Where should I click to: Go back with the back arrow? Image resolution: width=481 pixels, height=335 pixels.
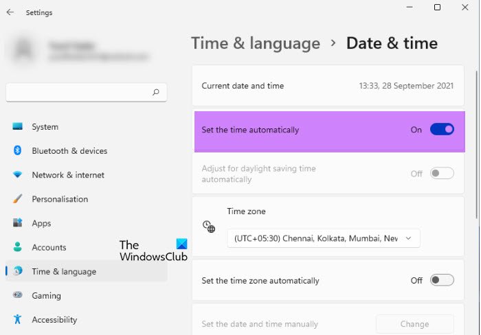point(10,12)
